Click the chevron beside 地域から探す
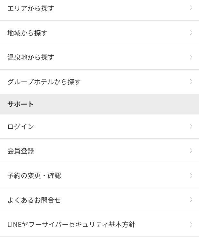 pos(191,33)
